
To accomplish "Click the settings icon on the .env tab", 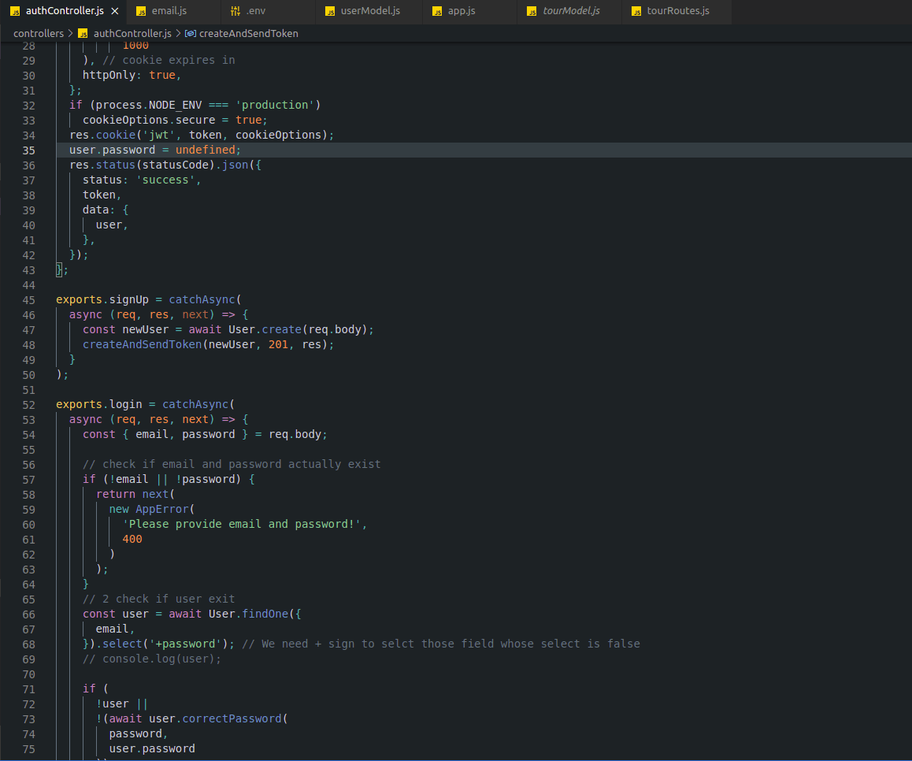I will point(235,11).
